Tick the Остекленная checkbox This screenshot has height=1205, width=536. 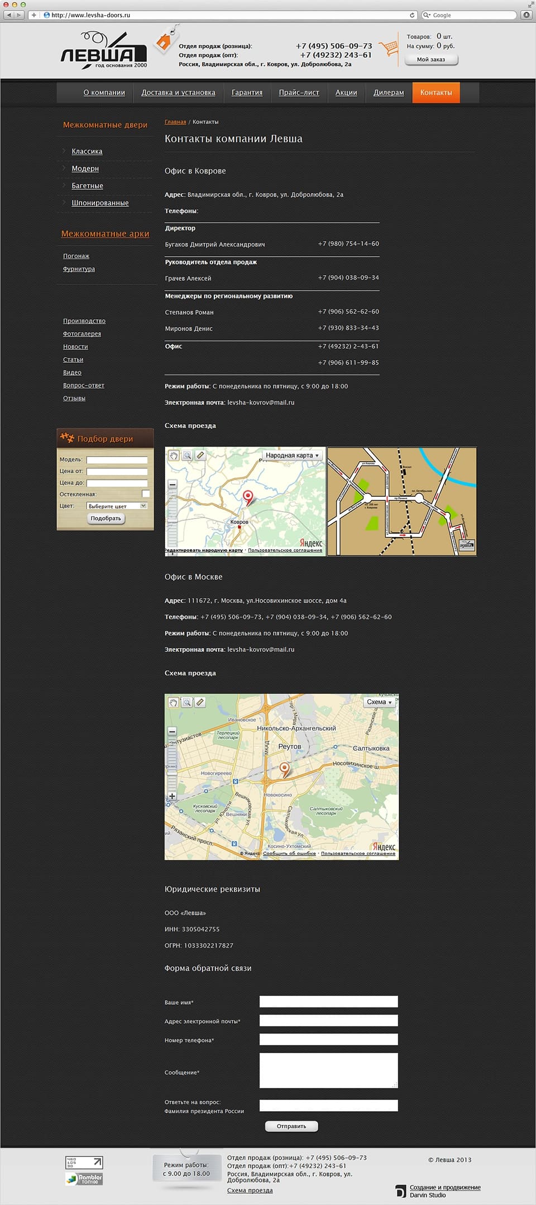[146, 494]
